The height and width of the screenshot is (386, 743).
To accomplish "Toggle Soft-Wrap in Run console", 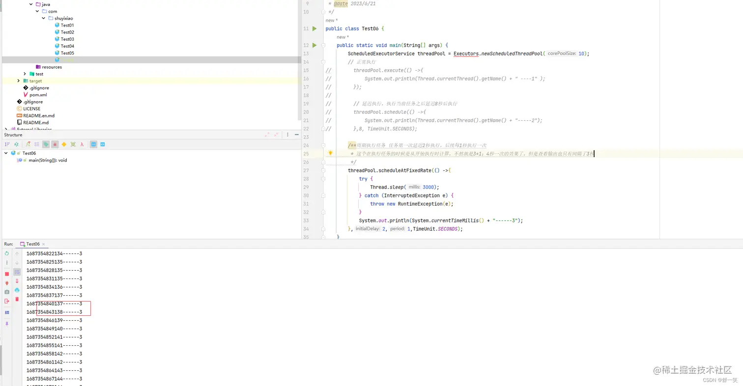I will [17, 272].
